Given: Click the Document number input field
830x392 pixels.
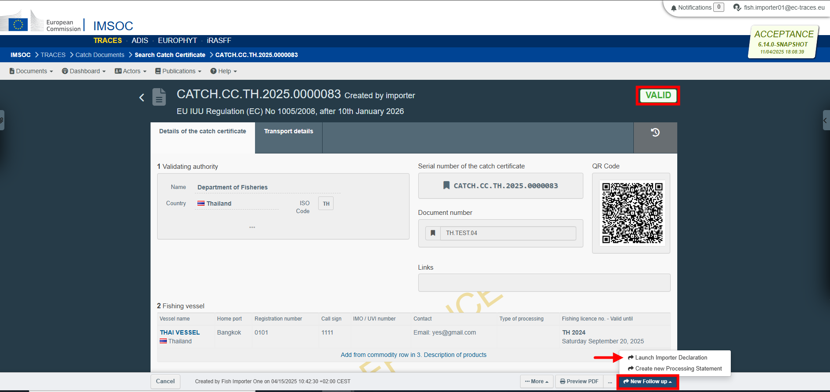Looking at the screenshot, I should coord(508,233).
